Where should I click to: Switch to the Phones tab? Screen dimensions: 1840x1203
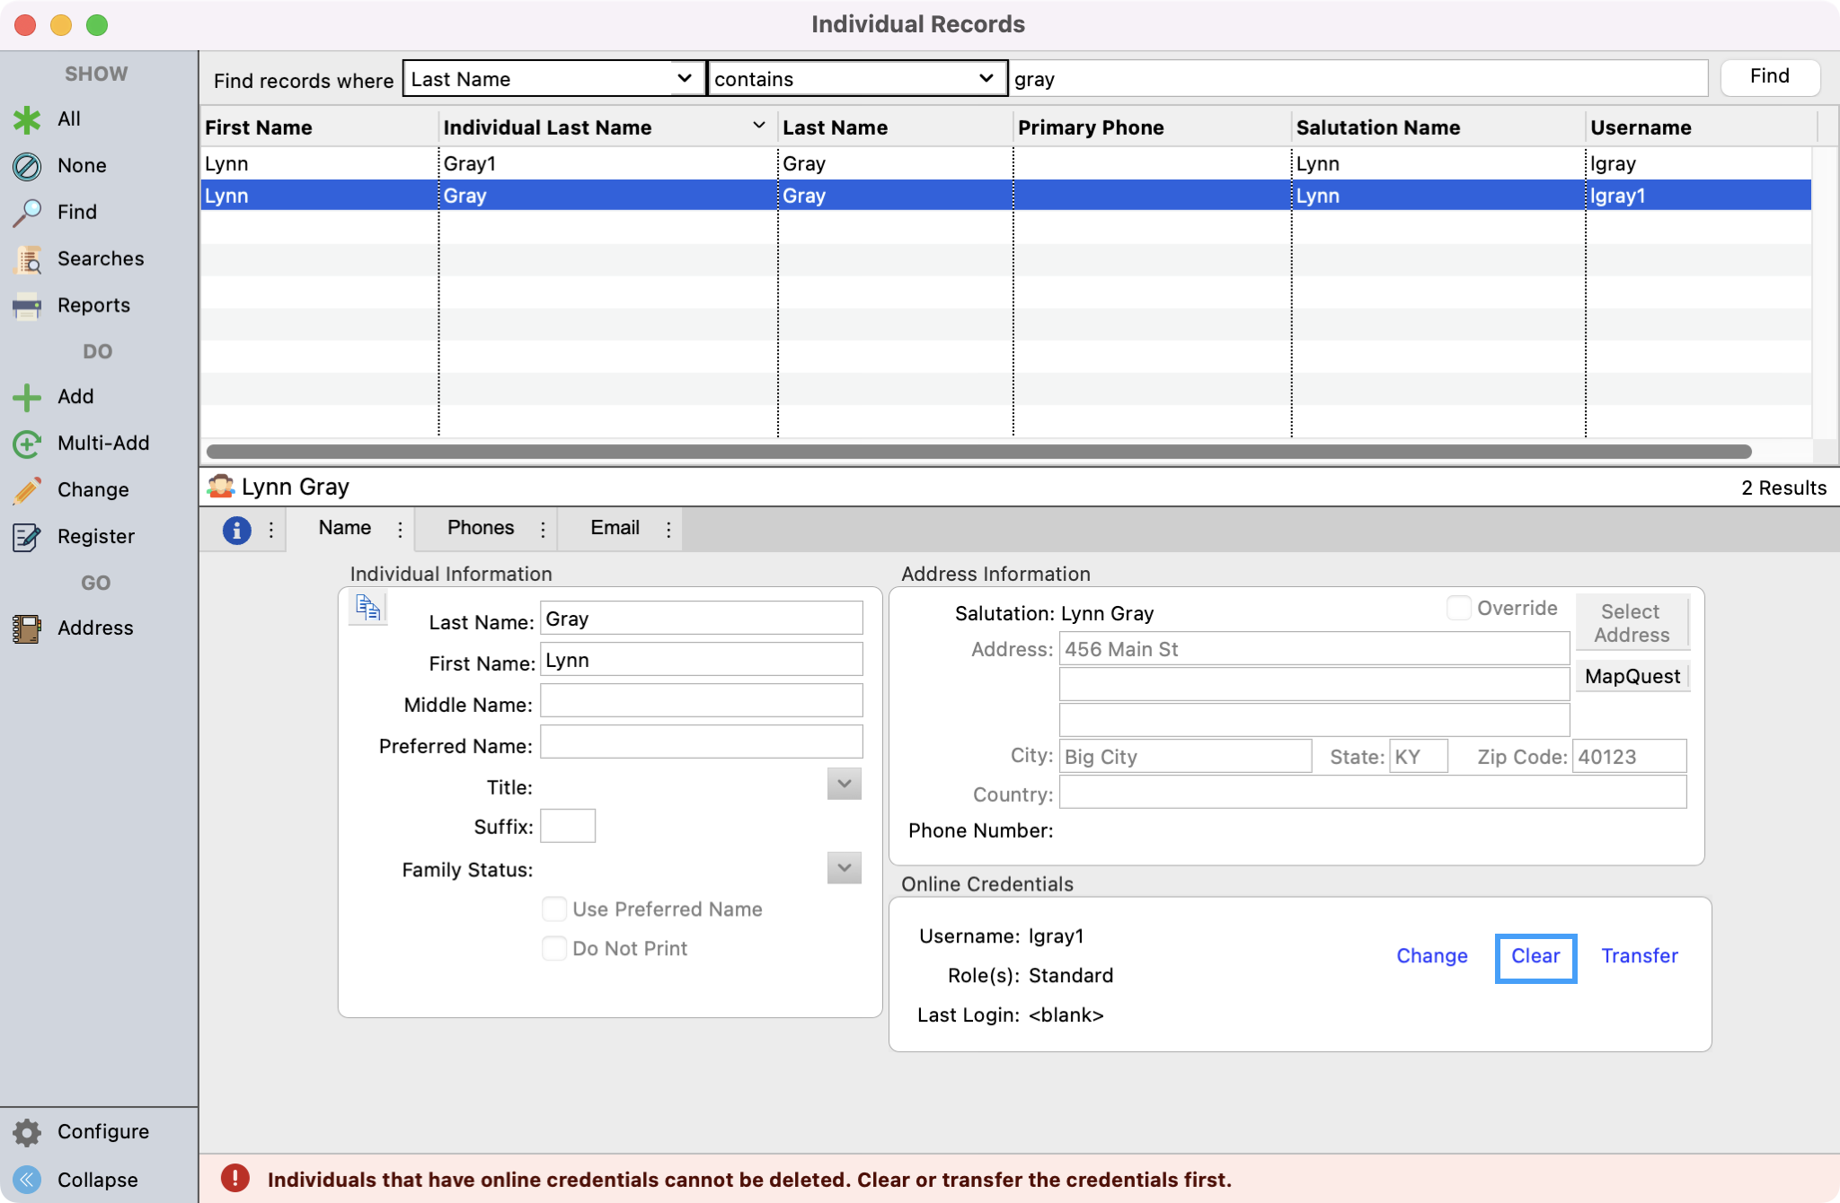pyautogui.click(x=481, y=528)
